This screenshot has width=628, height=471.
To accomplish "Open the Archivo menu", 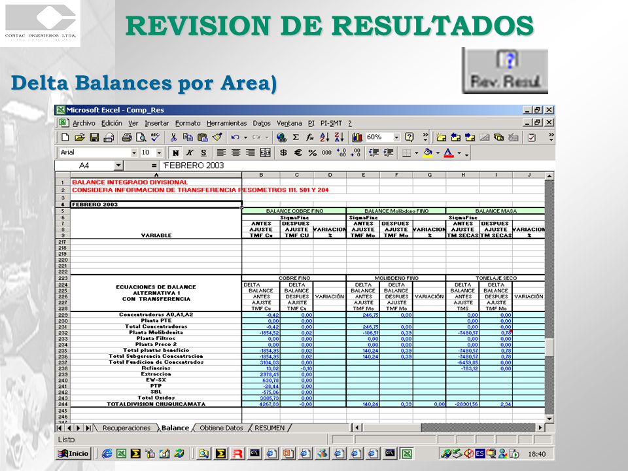I will [x=84, y=124].
